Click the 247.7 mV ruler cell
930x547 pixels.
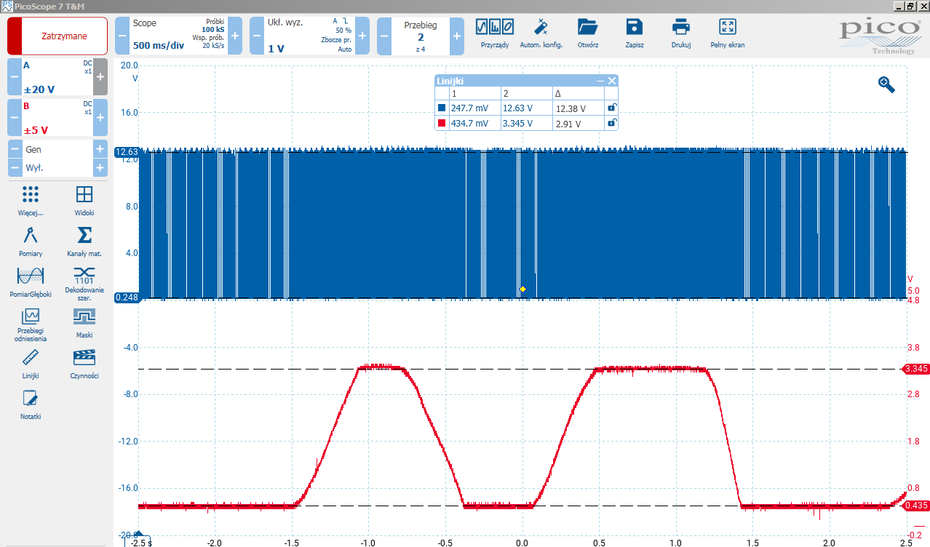tap(474, 108)
